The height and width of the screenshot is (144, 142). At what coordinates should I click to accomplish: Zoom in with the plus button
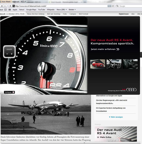(12, 54)
